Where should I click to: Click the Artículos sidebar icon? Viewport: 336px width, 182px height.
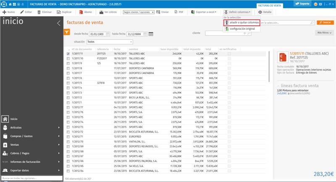point(5,128)
